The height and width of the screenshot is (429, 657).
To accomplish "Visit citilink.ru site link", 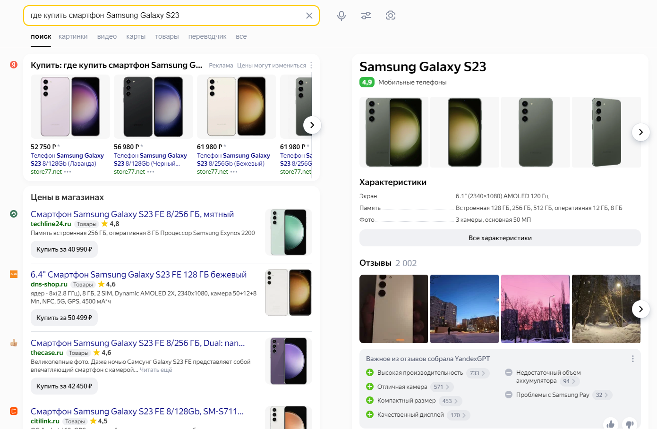I will pos(45,421).
